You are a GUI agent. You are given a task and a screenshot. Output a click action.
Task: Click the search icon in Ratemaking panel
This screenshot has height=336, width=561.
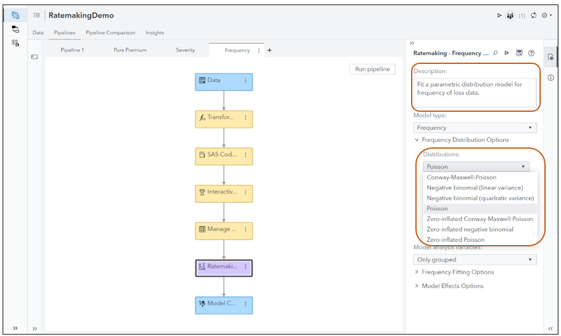(496, 53)
